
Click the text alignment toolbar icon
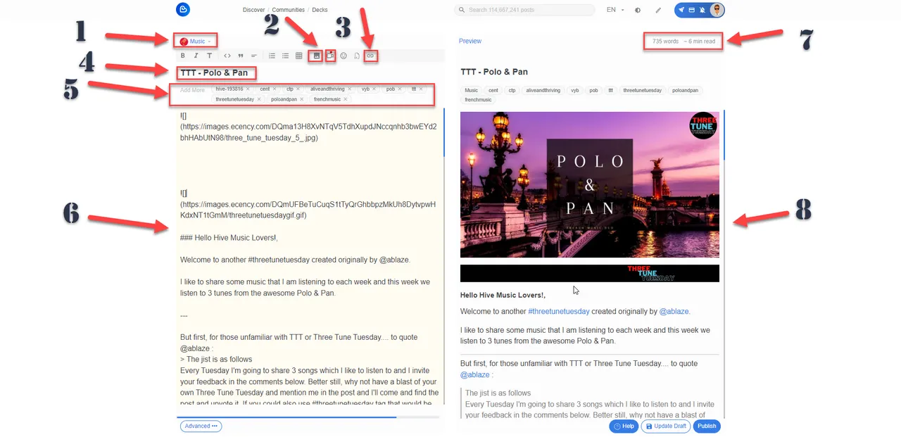point(254,56)
